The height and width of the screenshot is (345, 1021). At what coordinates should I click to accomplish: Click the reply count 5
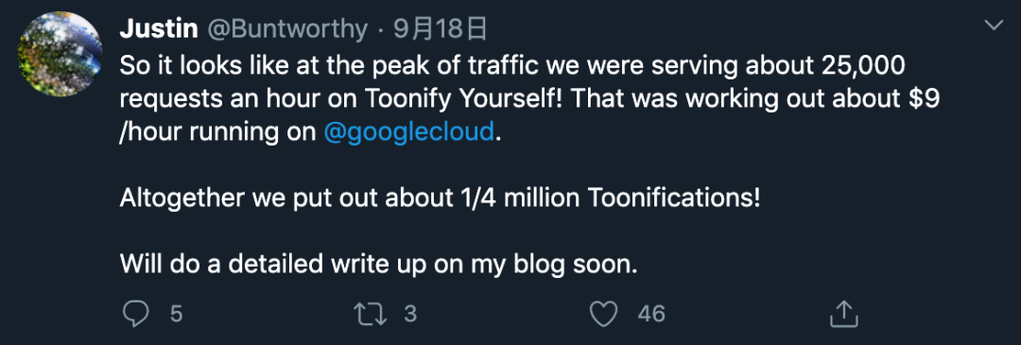tap(176, 315)
